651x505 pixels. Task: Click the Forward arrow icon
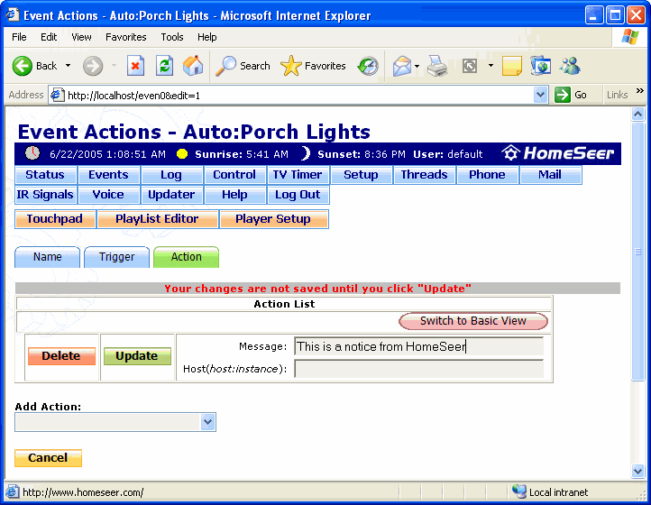point(93,66)
